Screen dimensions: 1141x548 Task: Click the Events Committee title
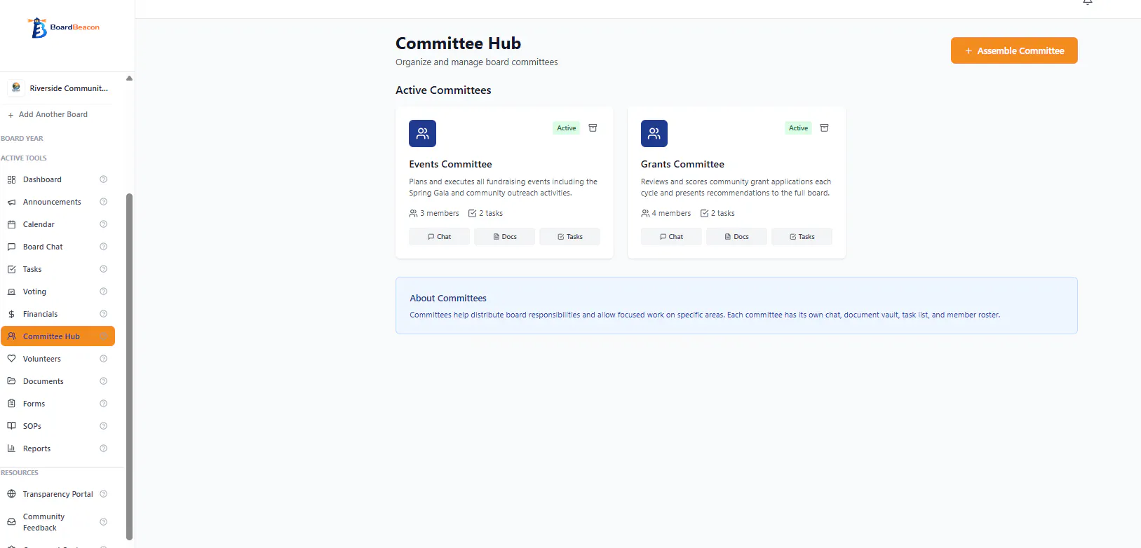[450, 164]
